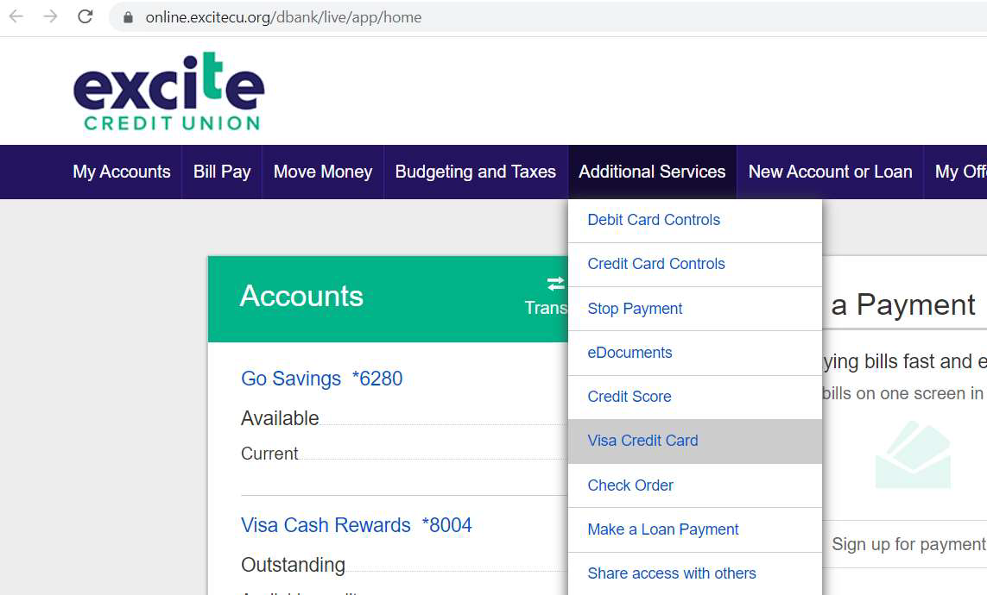Choose Check Order from dropdown

pos(695,485)
